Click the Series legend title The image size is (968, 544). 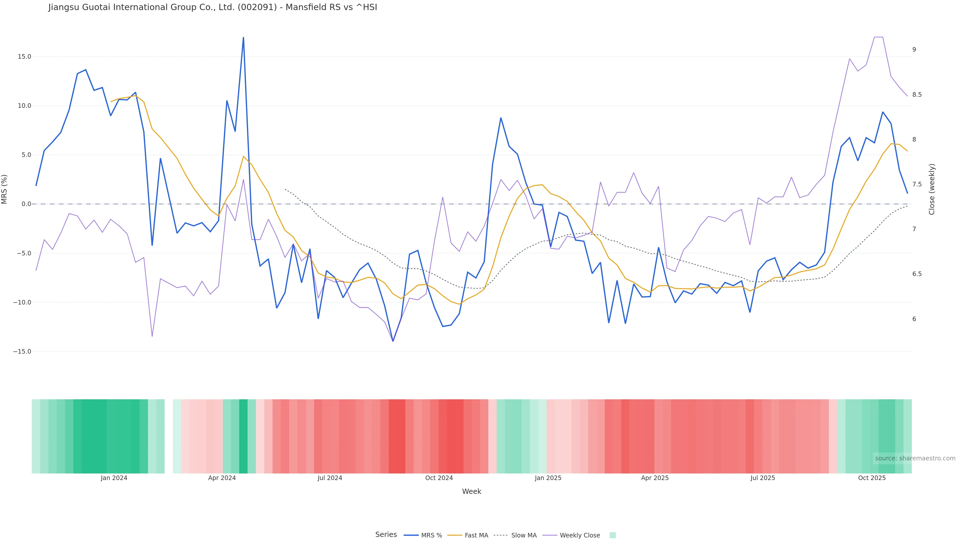tap(386, 535)
